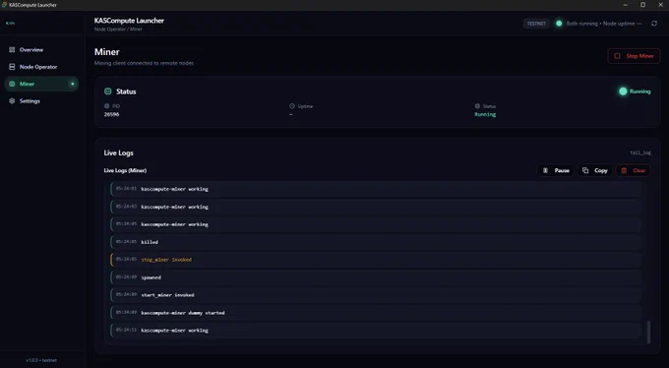Screen dimensions: 669x368
Task: Click the pause icon in Pause button
Action: 545,170
